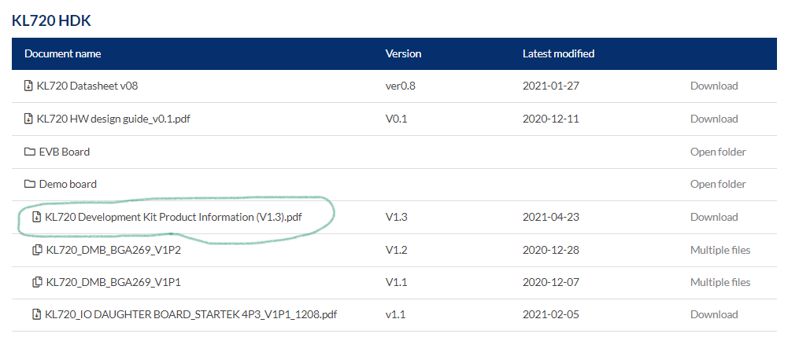
Task: Download KL720 HW design guide_v0.1.pdf
Action: tap(714, 119)
